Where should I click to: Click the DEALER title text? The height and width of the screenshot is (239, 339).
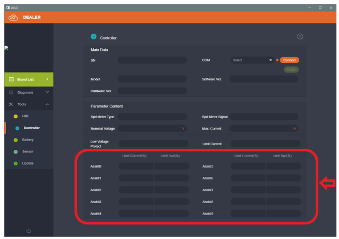pyautogui.click(x=32, y=17)
